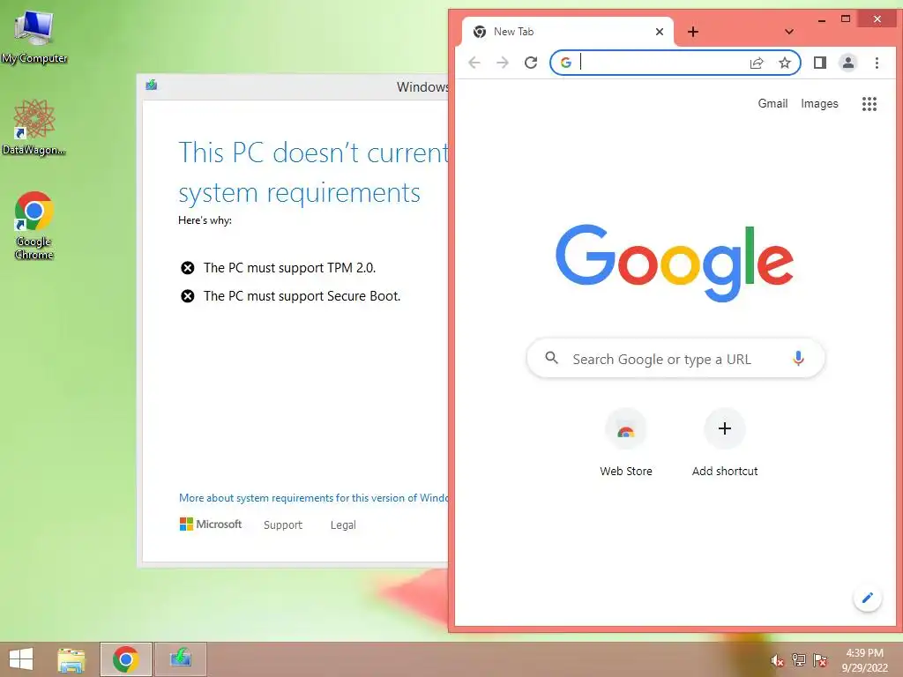Click the Legal link in the Windows dialog
This screenshot has height=677, width=903.
[x=343, y=525]
